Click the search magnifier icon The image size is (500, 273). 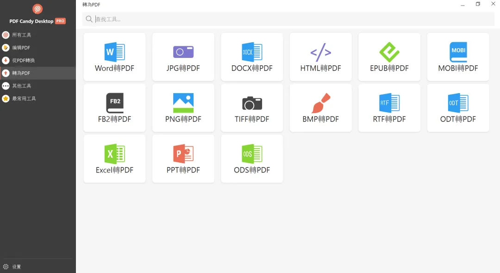click(x=89, y=19)
